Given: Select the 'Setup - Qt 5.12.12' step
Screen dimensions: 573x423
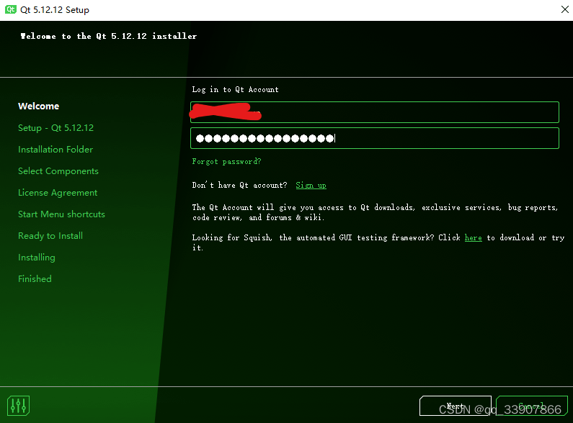Looking at the screenshot, I should pos(56,127).
